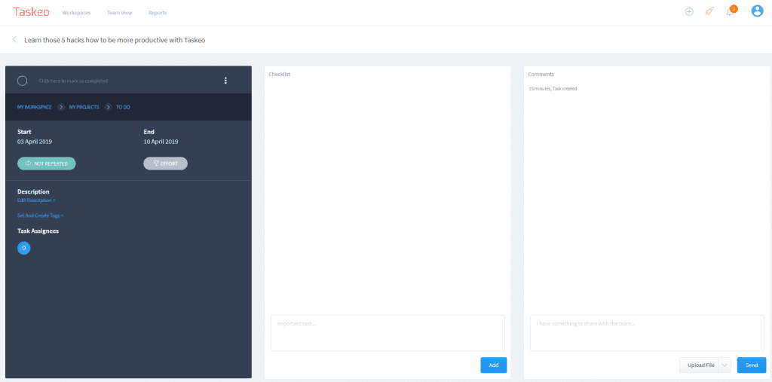Click the Taskeo logo
The width and height of the screenshot is (772, 382).
pyautogui.click(x=32, y=12)
